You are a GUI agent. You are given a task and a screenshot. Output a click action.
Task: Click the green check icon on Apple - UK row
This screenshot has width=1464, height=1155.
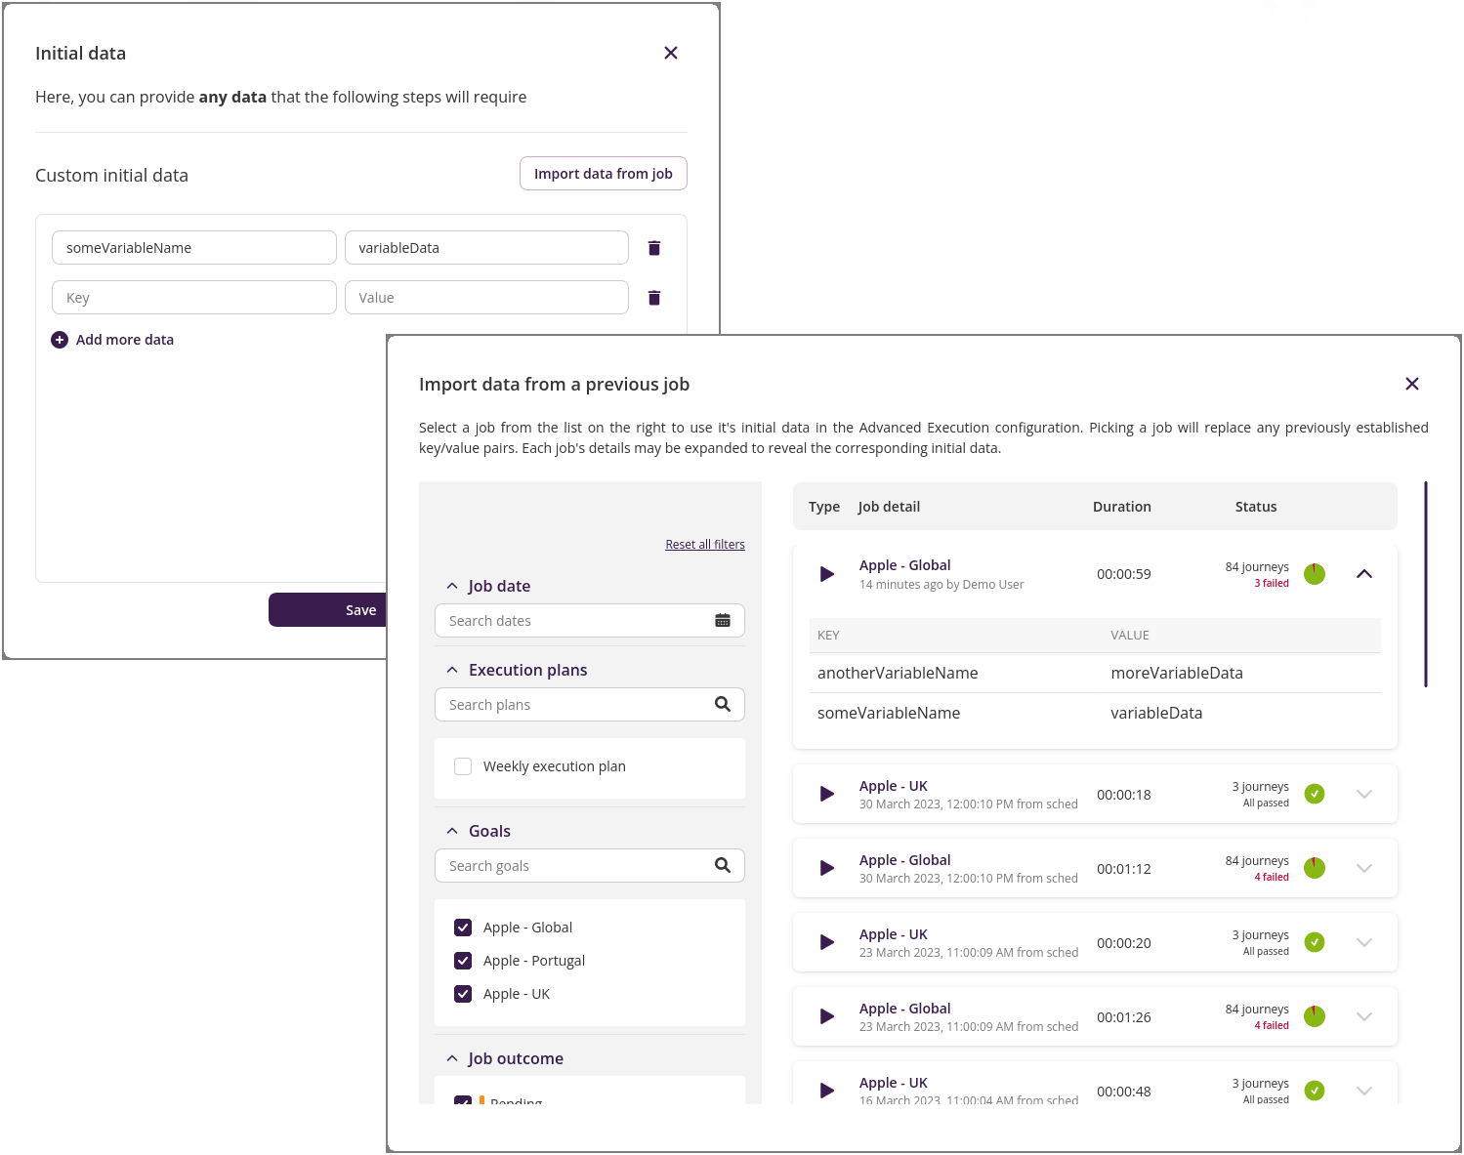1315,794
